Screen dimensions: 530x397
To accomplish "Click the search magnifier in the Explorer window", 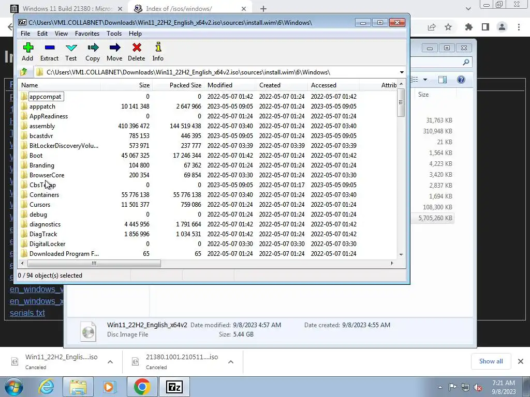I will pos(466,62).
